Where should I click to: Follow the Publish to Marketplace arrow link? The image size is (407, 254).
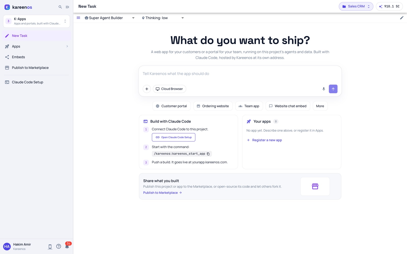click(x=163, y=193)
